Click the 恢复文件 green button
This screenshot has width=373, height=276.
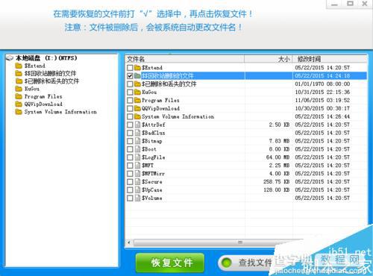(170, 263)
